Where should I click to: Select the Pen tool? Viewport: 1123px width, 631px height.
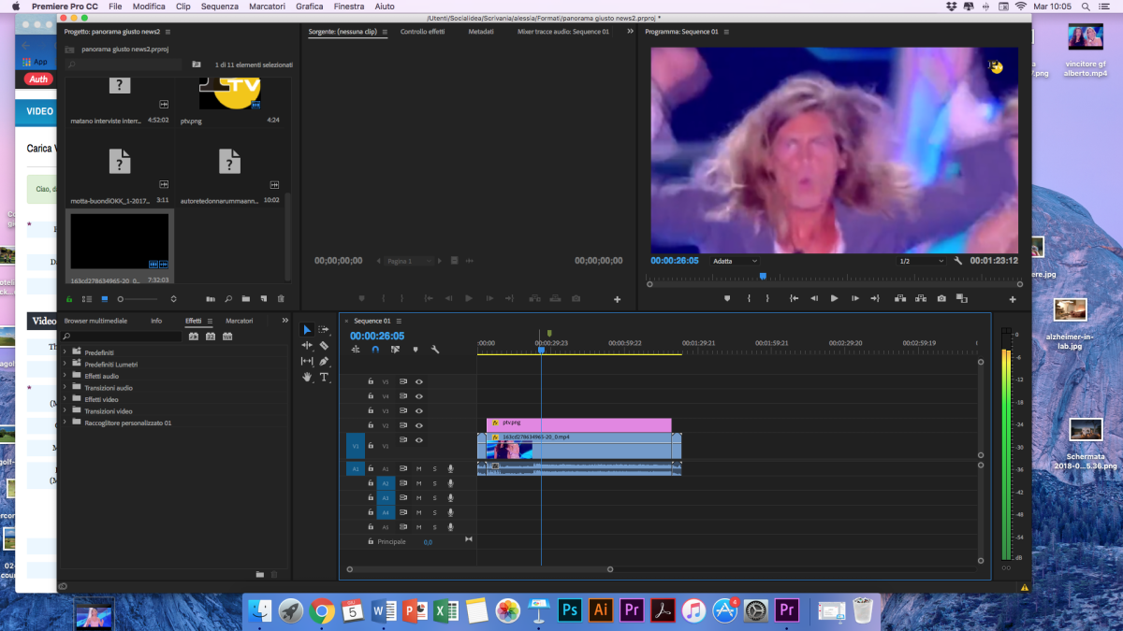coord(324,361)
